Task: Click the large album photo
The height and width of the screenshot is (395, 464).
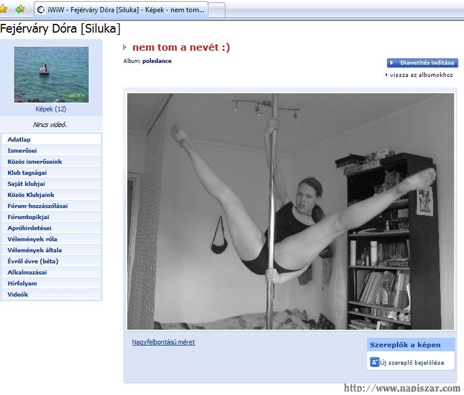Action: (290, 211)
